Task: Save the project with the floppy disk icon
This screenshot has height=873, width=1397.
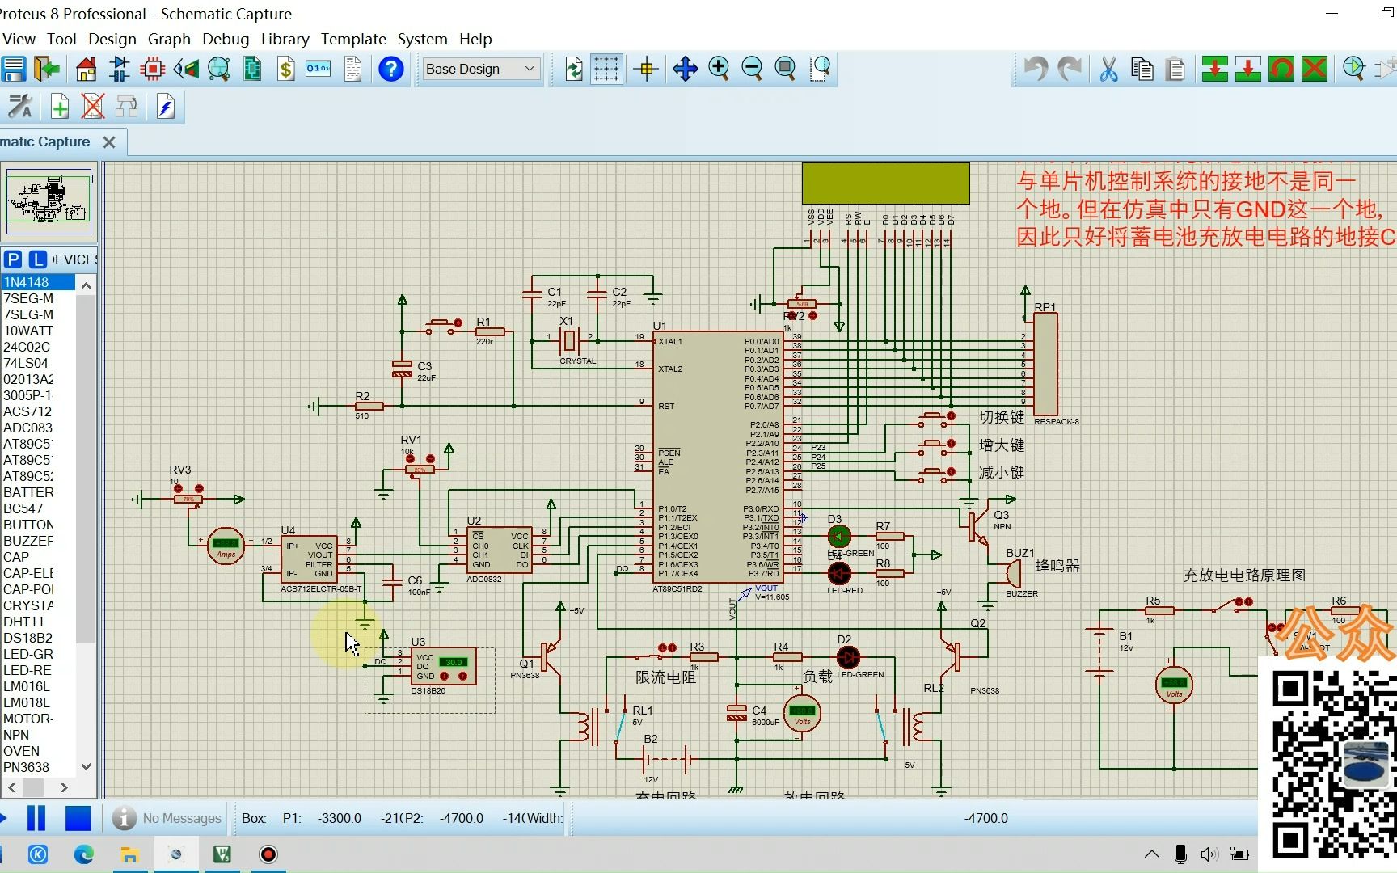Action: coord(14,69)
